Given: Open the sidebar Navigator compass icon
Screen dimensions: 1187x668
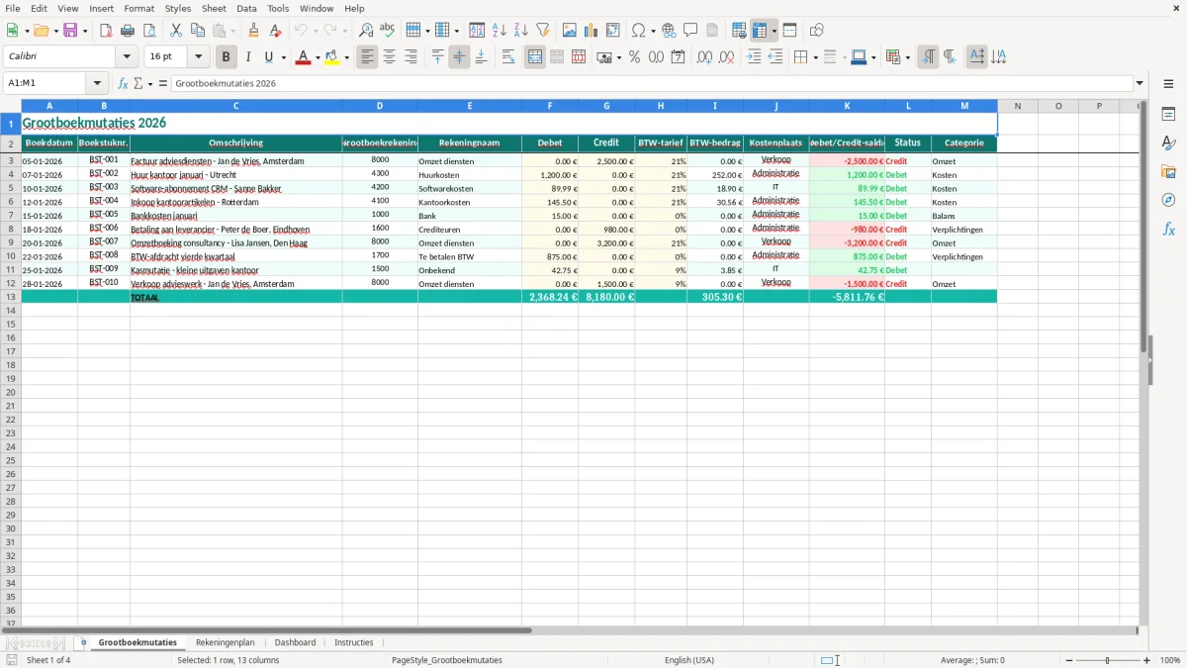Looking at the screenshot, I should [1168, 201].
